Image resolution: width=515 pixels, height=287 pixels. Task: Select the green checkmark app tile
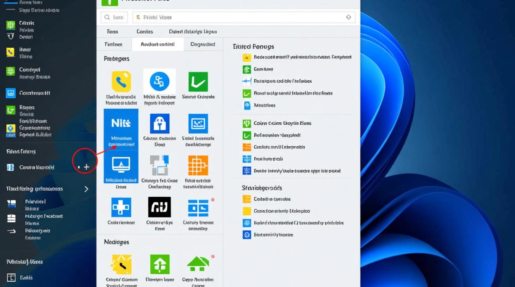[x=198, y=82]
